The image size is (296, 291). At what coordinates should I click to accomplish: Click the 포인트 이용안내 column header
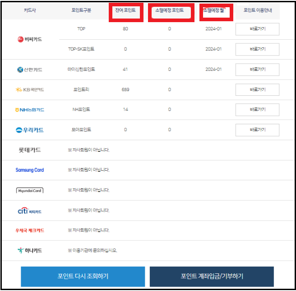(258, 10)
